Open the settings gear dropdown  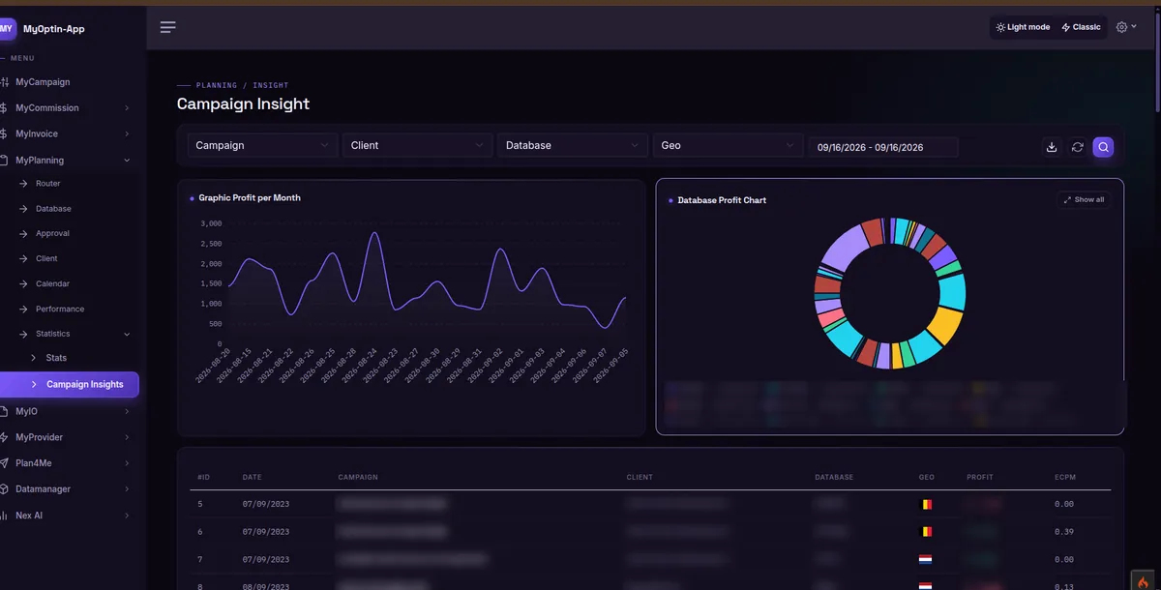tap(1126, 27)
